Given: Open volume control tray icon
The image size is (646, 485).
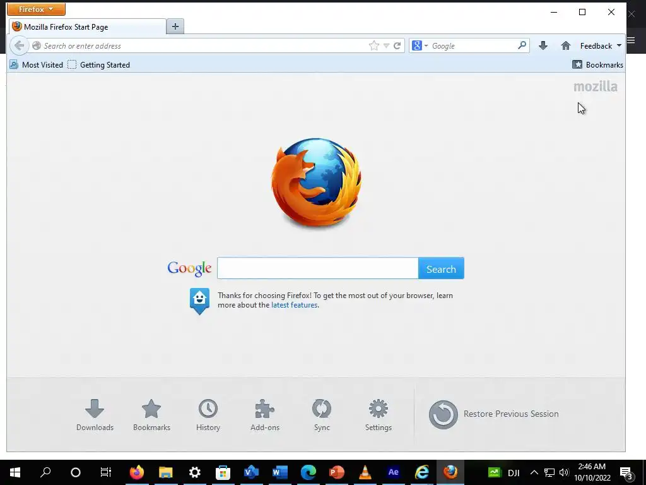Looking at the screenshot, I should [x=564, y=472].
